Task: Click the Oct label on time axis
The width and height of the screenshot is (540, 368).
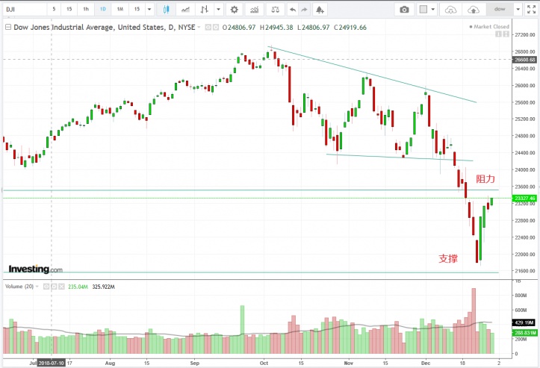Action: [264, 363]
